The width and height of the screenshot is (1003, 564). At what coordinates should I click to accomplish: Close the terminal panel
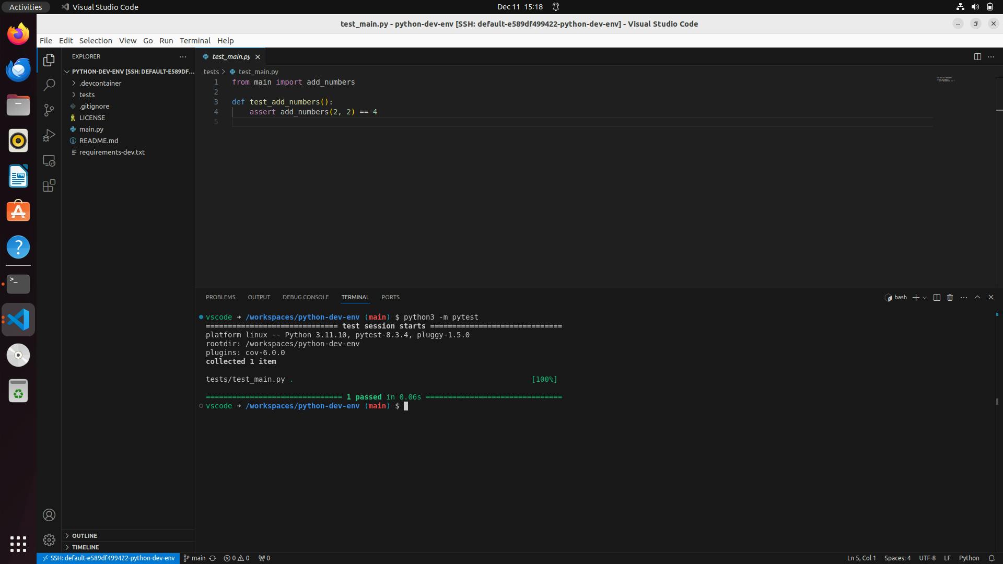point(991,297)
